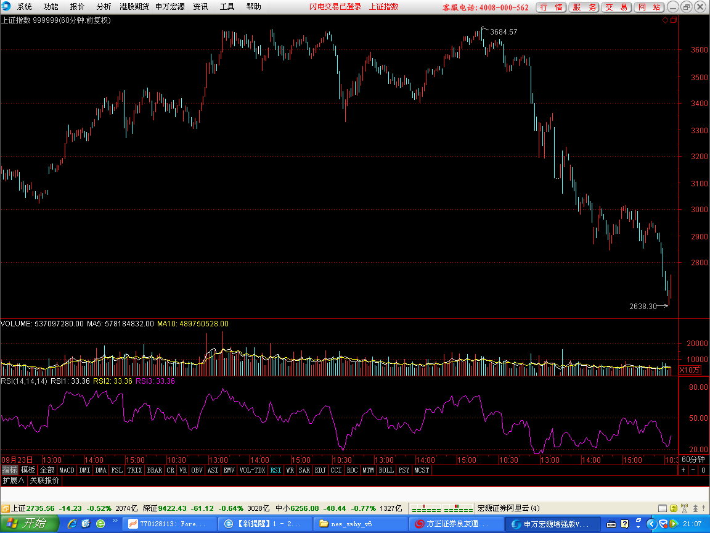710x533 pixels.
Task: Expand the 扩展 panel
Action: (x=14, y=481)
